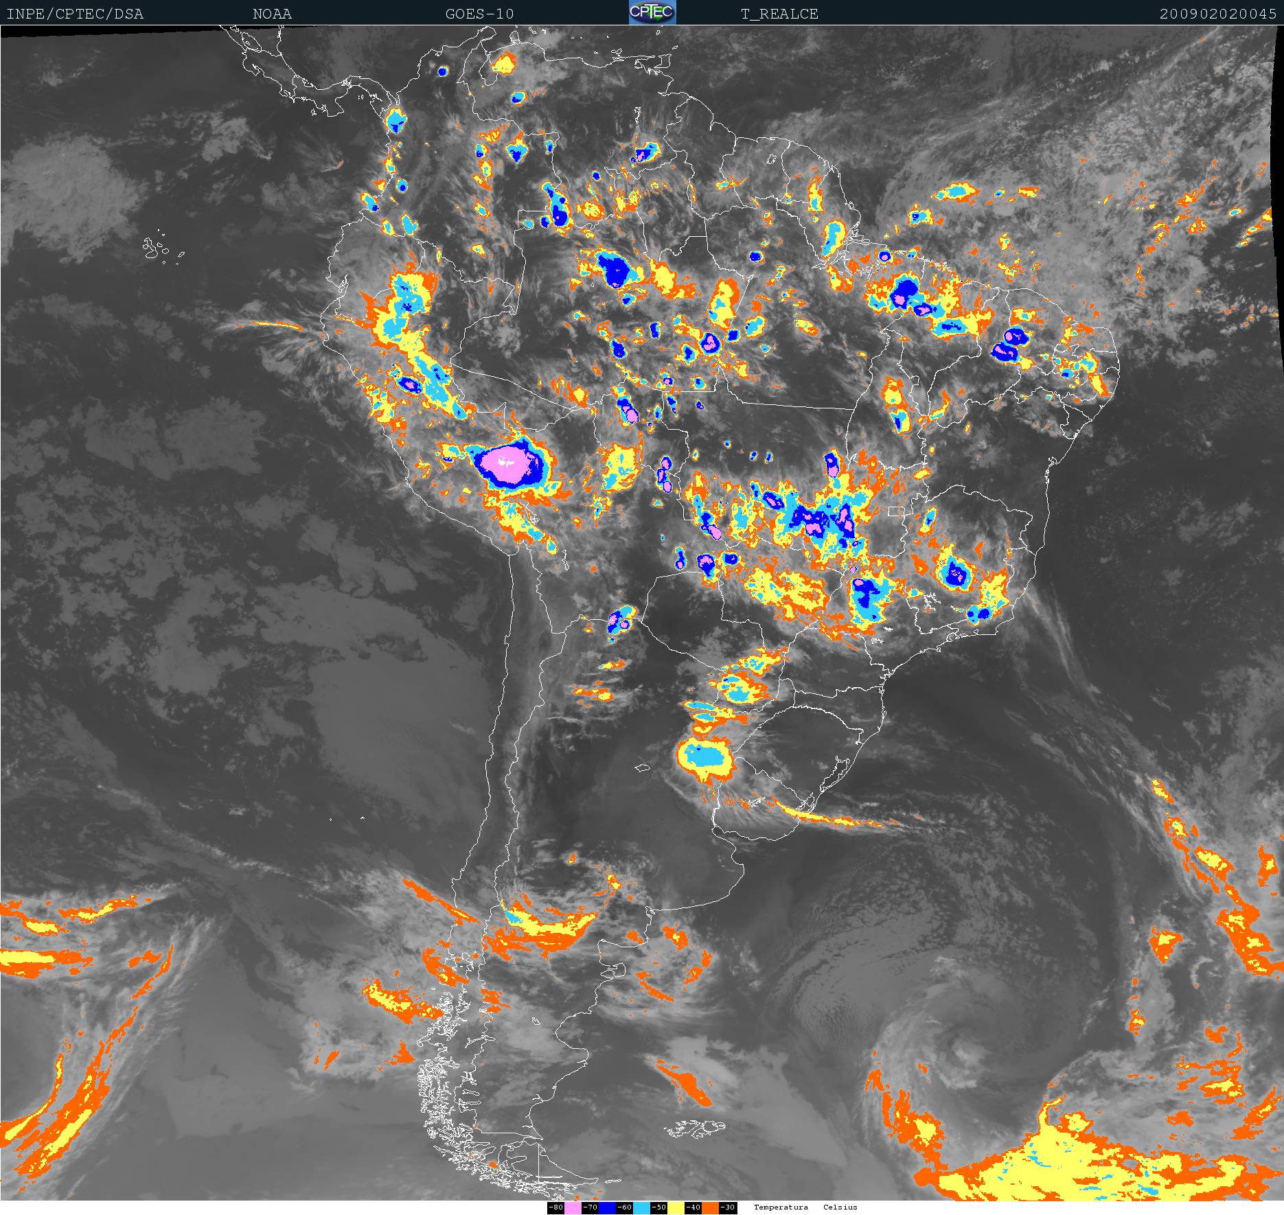
Task: Click the yellow legend color swatch
Action: tap(676, 1207)
